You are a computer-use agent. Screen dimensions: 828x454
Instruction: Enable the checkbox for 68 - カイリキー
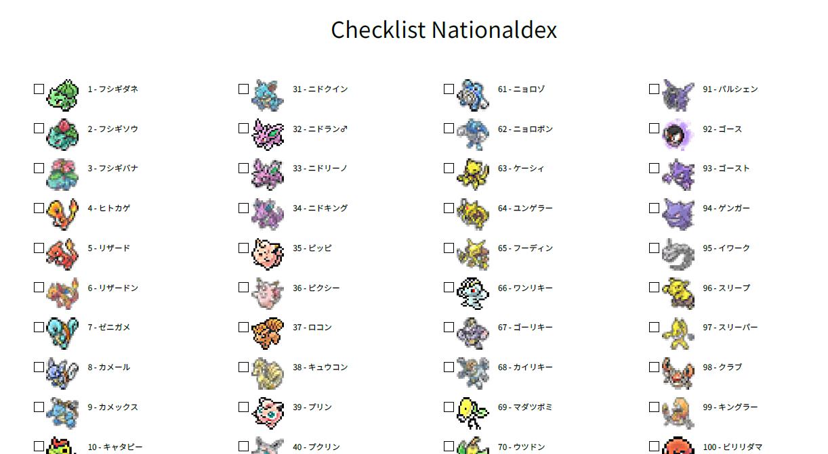tap(449, 367)
